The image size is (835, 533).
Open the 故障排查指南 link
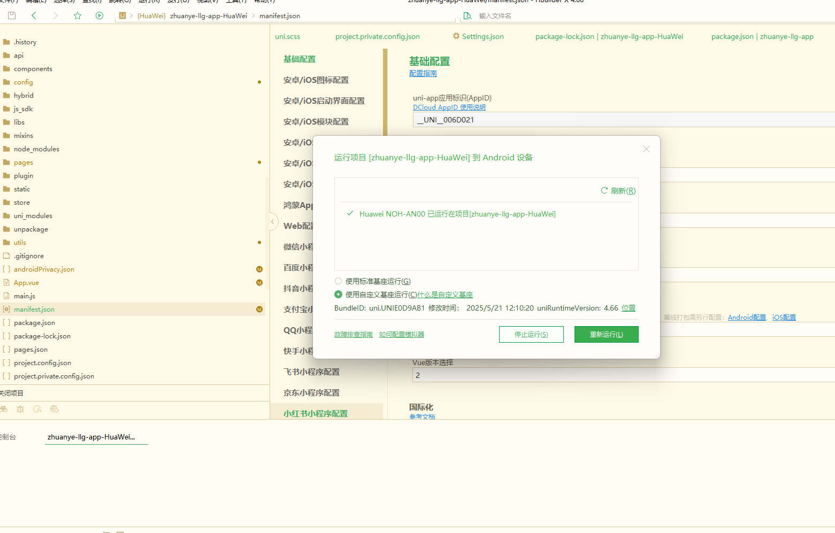coord(354,334)
